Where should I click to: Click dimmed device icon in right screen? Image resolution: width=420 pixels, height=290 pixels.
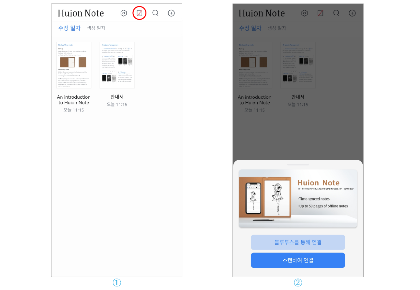(x=320, y=13)
